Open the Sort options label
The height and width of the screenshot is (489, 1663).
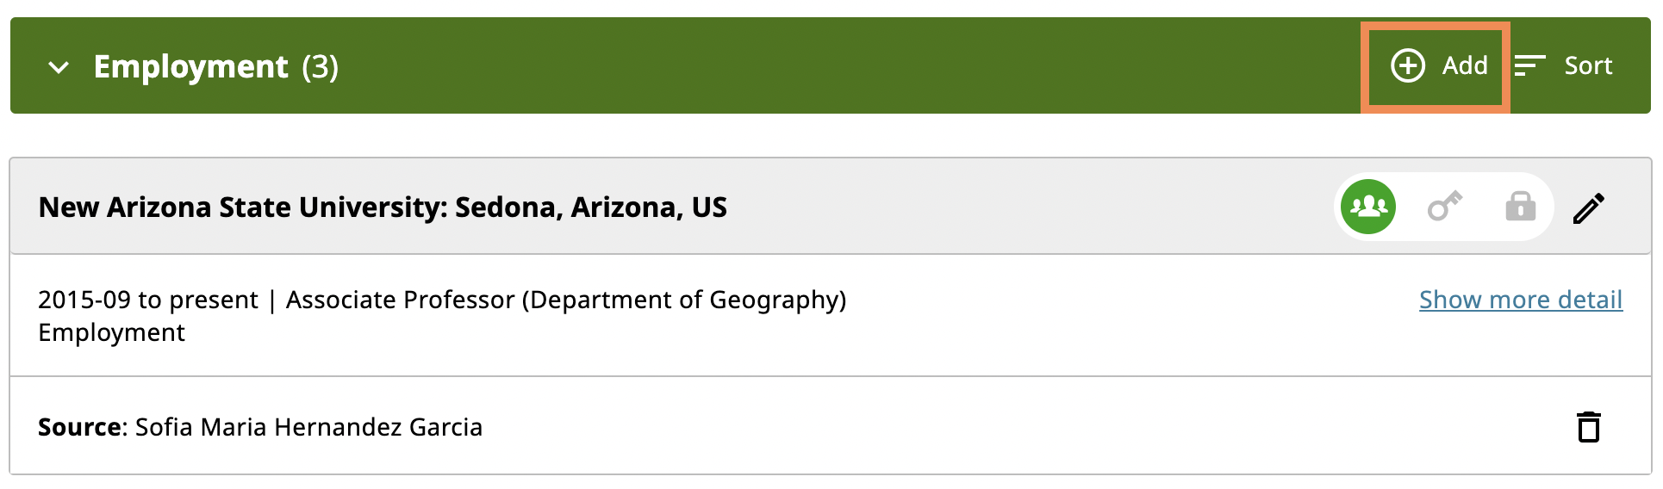(1588, 65)
